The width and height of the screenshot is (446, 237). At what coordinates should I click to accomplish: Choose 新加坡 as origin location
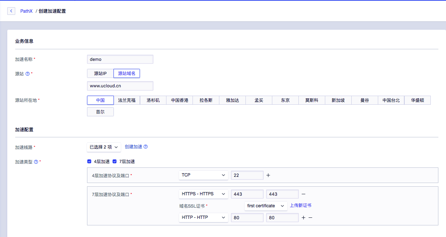(x=338, y=100)
